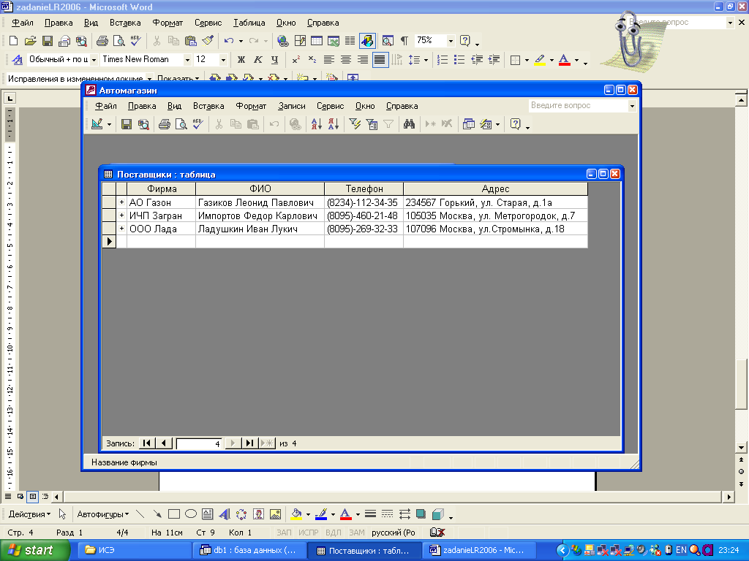Open database window icon in Access toolbar
Viewport: 749px width, 561px height.
coord(469,124)
